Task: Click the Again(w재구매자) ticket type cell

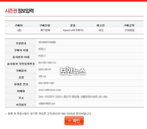Action: pyautogui.click(x=73, y=30)
